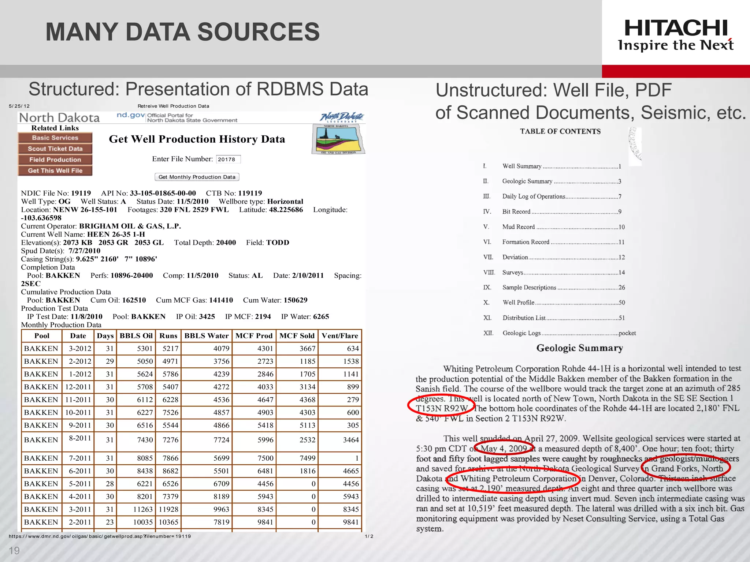The image size is (750, 562).
Task: Click Sample Descriptions contents entry
Action: (x=554, y=288)
